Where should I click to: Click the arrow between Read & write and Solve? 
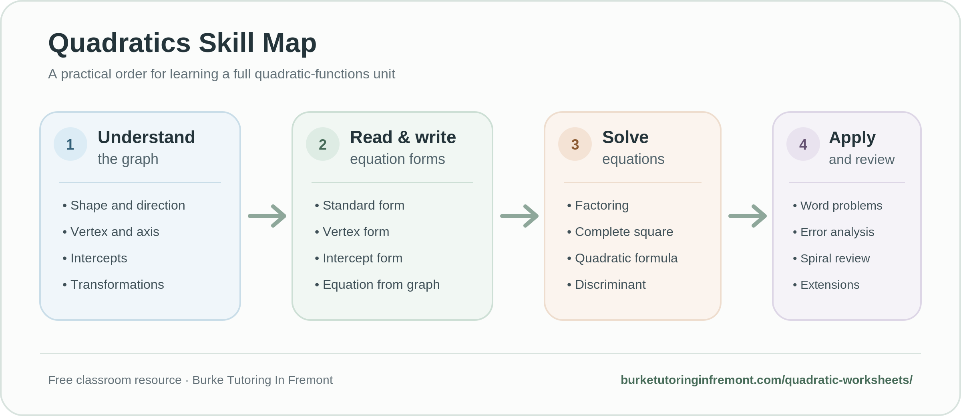point(519,216)
